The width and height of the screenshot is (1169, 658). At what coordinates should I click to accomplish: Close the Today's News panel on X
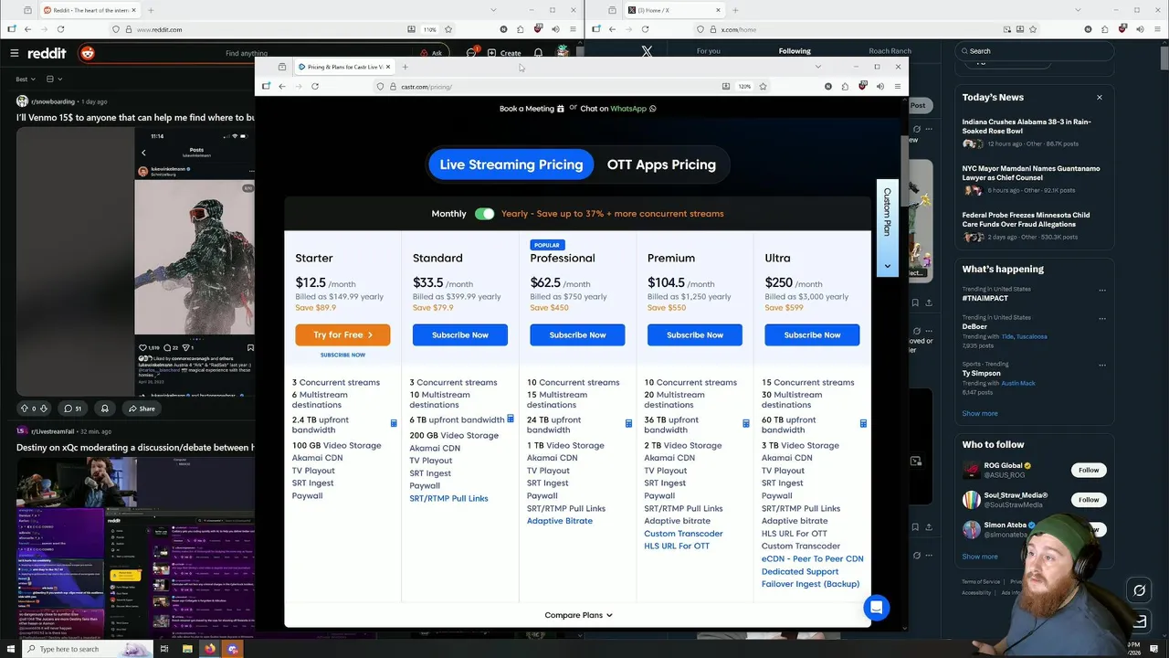(1100, 97)
